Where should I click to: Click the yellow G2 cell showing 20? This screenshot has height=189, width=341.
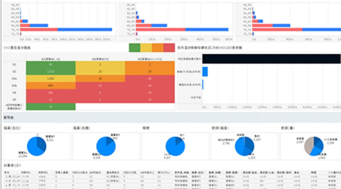tap(100, 72)
